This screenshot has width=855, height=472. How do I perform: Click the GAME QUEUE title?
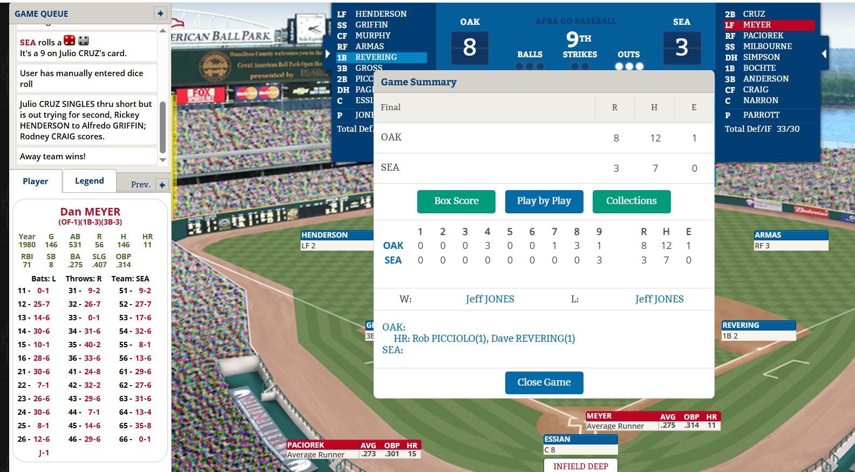(x=42, y=14)
